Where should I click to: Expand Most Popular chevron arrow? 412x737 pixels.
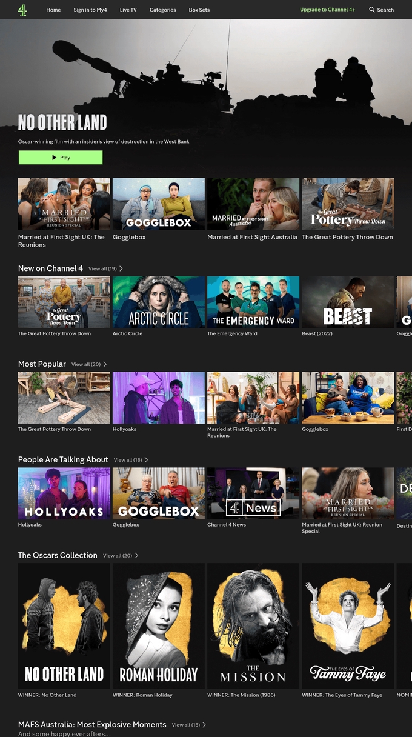105,364
